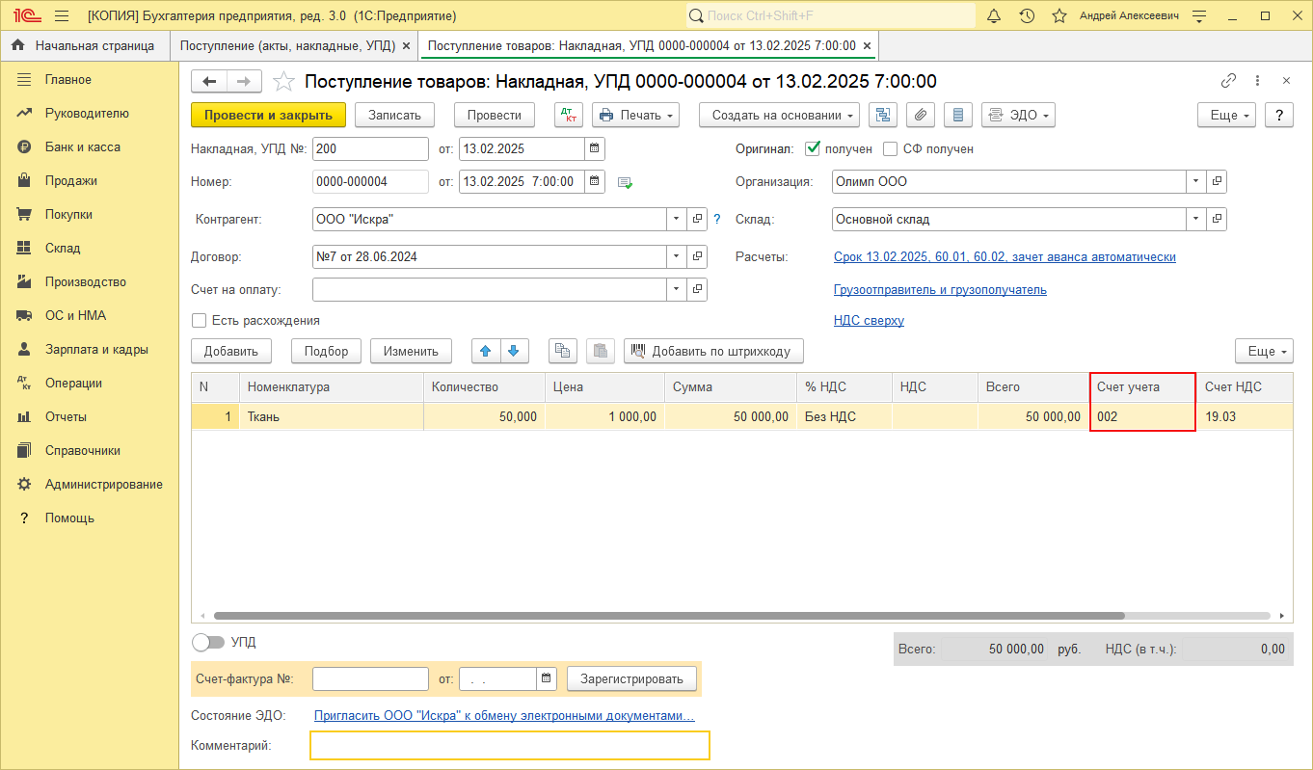Image resolution: width=1313 pixels, height=770 pixels.
Task: Open service settings icon next to user name
Action: point(1199,15)
